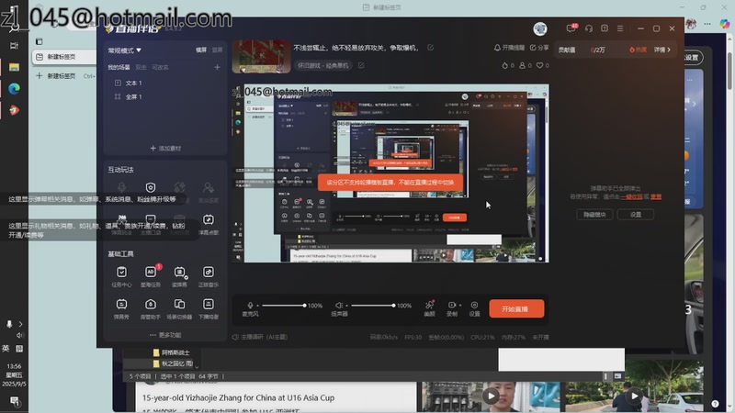Toggle the 开播提醒 bell reminder
Image resolution: width=735 pixels, height=413 pixels.
tap(509, 48)
